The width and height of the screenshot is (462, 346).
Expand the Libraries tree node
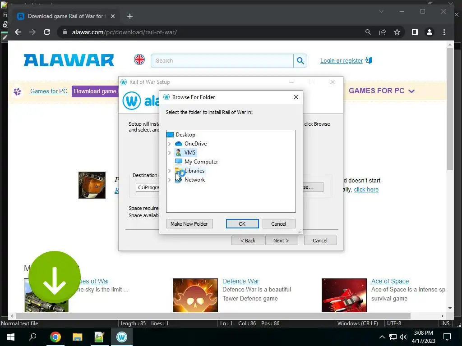(170, 171)
